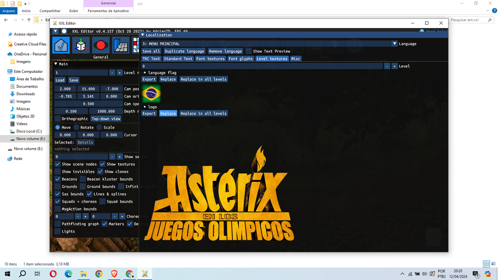Click the Depth range 0.100 near value
Image resolution: width=498 pixels, height=280 pixels.
tap(71, 111)
